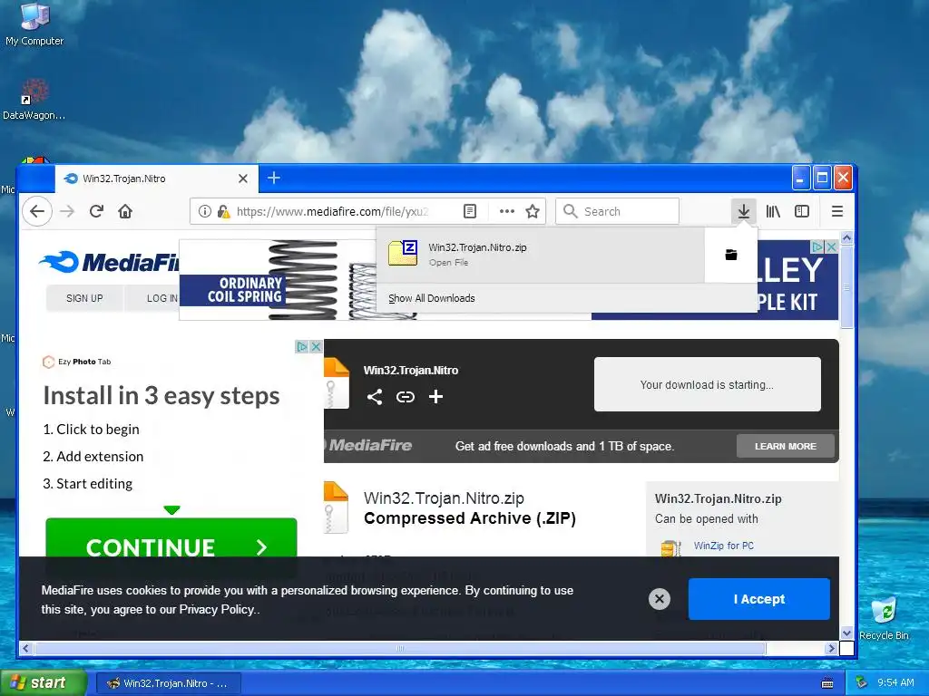Close the Win32.Trojan.Nitro tab

coord(243,179)
